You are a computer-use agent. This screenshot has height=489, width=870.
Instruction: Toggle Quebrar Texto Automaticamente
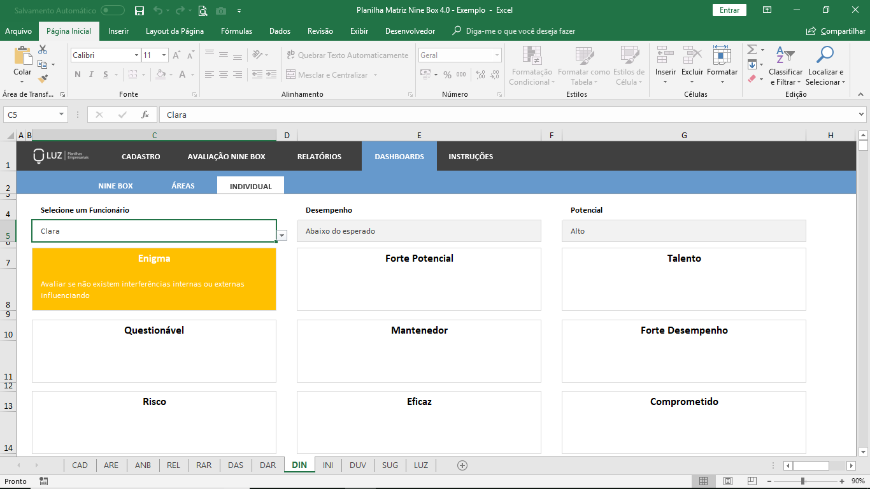coord(347,55)
